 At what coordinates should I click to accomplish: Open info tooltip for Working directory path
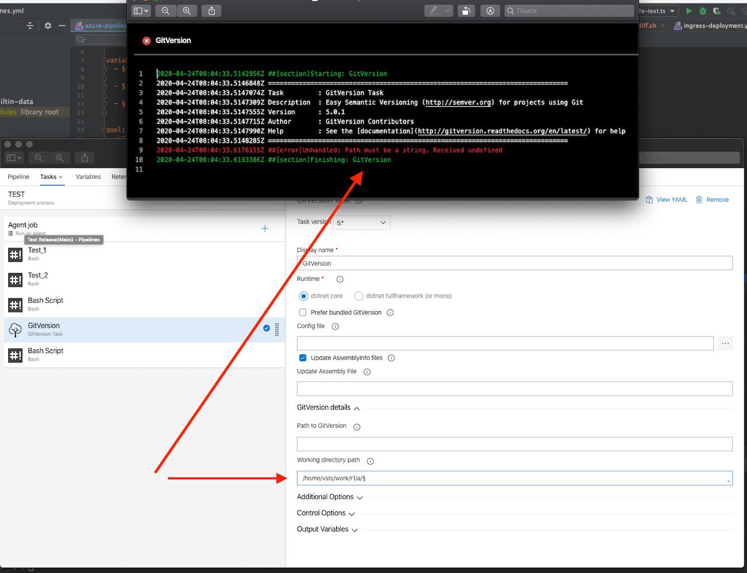(370, 461)
